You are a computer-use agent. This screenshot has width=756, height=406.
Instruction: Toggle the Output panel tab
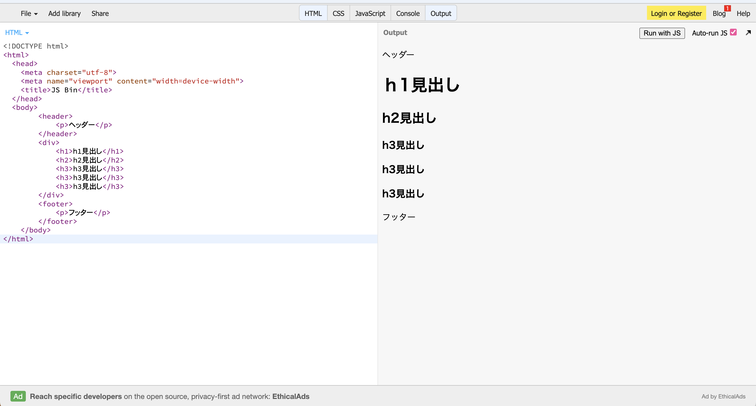coord(441,14)
